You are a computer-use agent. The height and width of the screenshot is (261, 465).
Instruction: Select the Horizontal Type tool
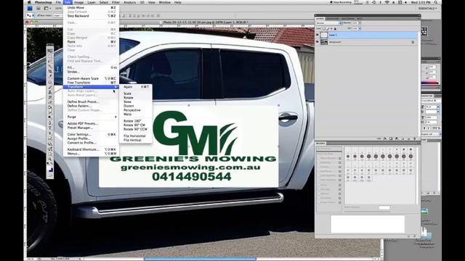50,128
